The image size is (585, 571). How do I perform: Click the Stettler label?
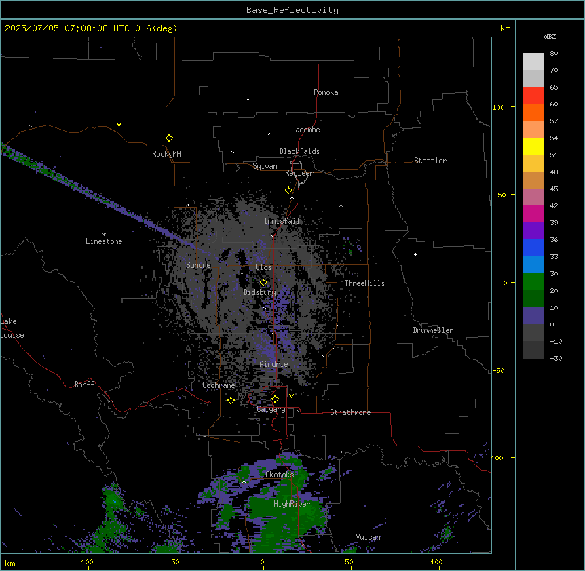(x=430, y=161)
